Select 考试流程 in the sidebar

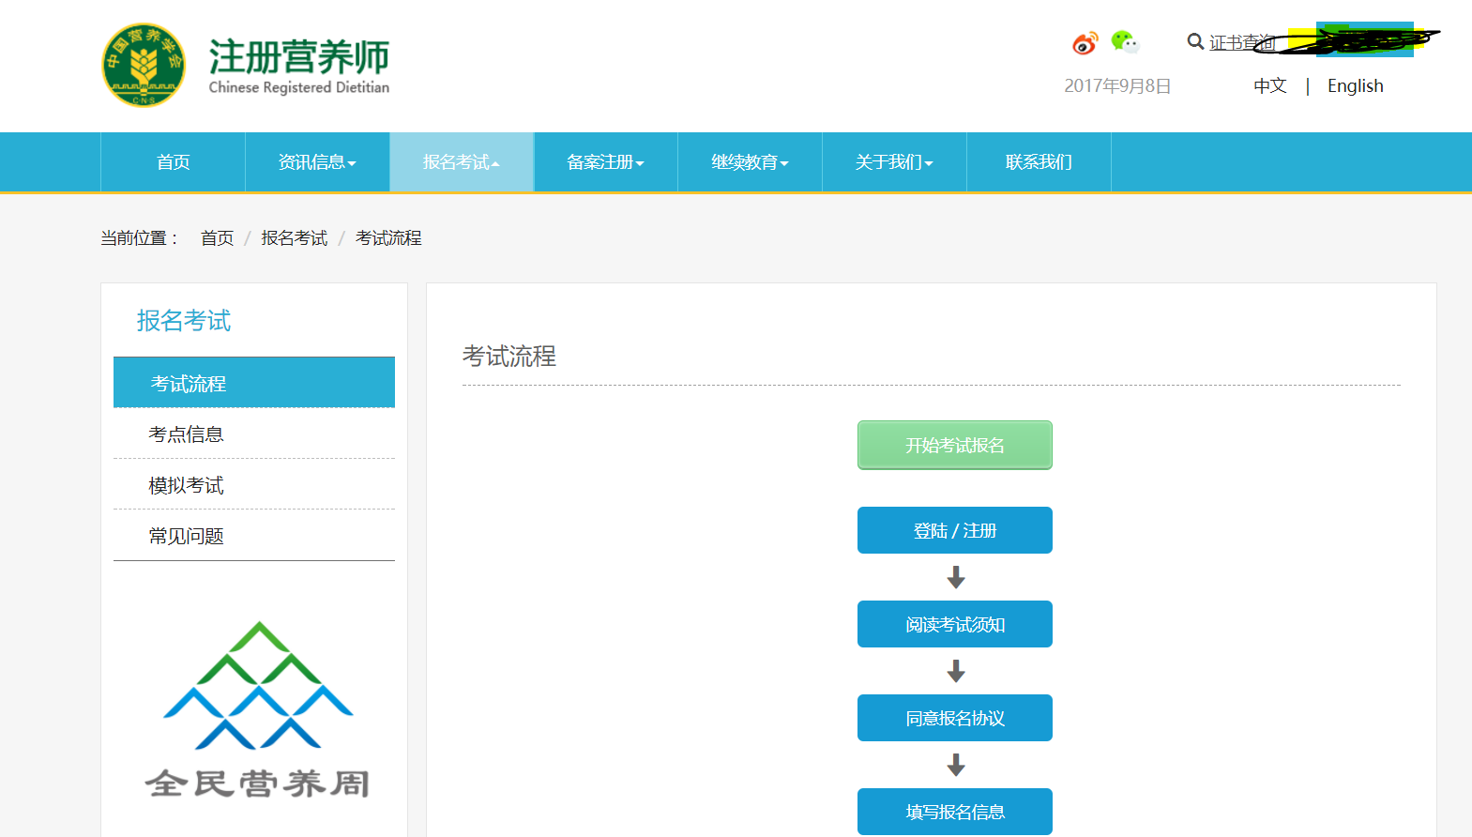[254, 383]
